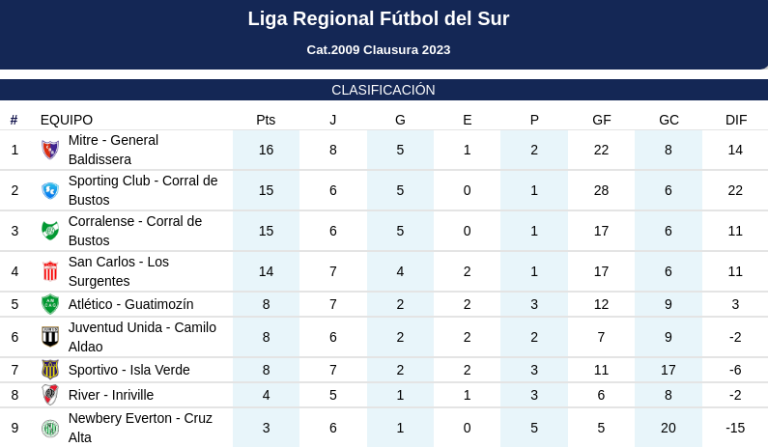Click the Cat.2009 Clausura 2023 subtitle

tap(379, 50)
